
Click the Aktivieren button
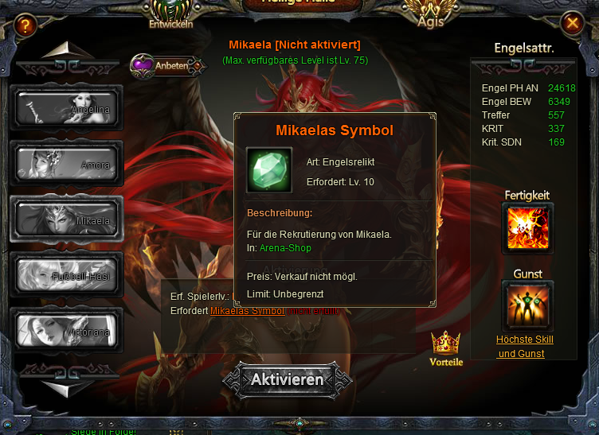(288, 379)
